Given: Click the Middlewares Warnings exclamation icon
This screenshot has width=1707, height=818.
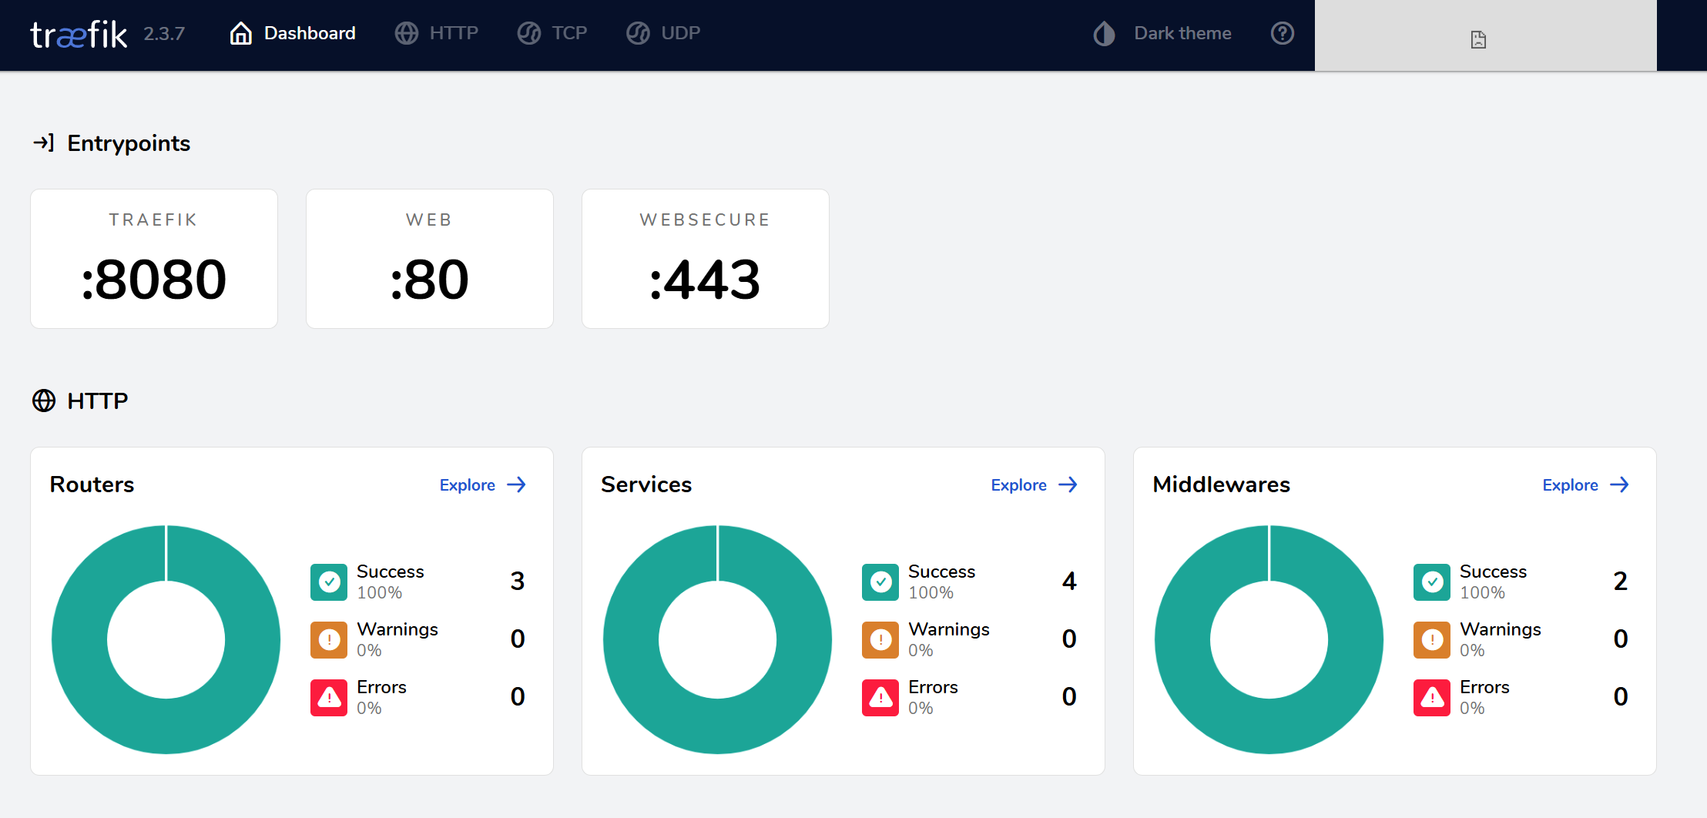Looking at the screenshot, I should tap(1432, 639).
